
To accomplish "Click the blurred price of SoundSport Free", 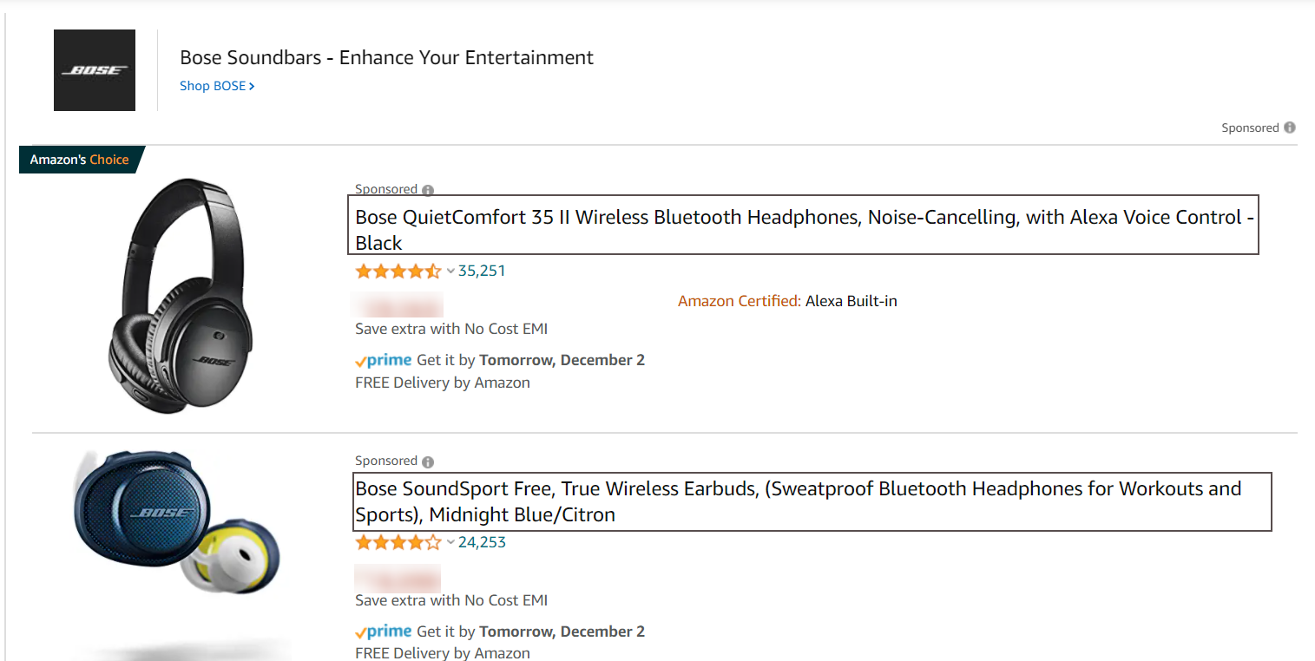I will pyautogui.click(x=398, y=577).
